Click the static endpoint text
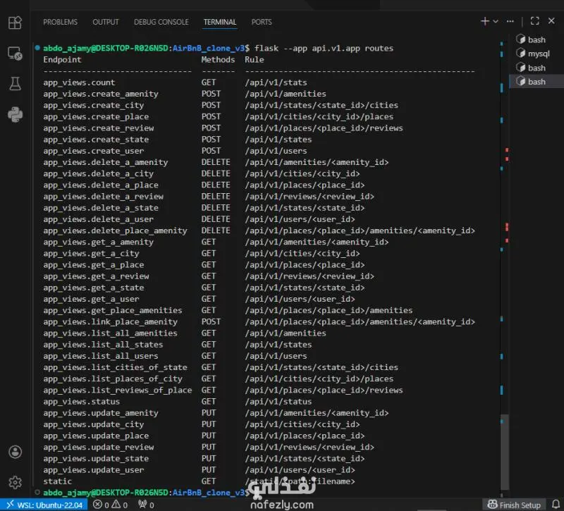The height and width of the screenshot is (511, 564). point(58,482)
